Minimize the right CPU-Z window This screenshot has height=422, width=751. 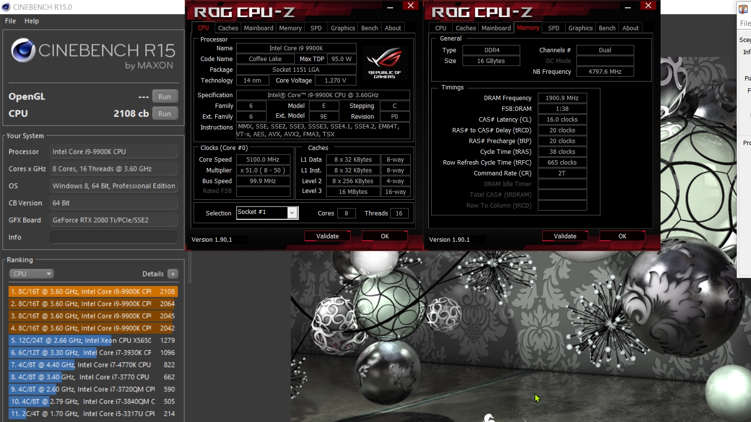tap(628, 7)
